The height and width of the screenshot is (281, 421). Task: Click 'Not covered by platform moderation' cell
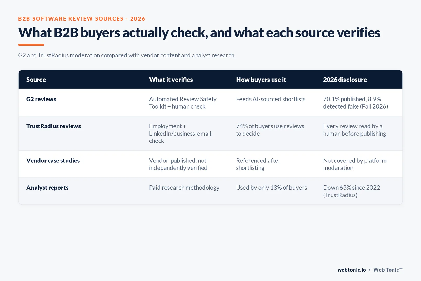(355, 164)
